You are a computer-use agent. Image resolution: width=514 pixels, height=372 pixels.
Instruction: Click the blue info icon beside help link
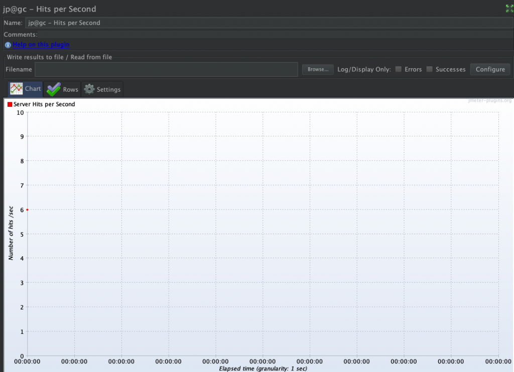pos(8,45)
